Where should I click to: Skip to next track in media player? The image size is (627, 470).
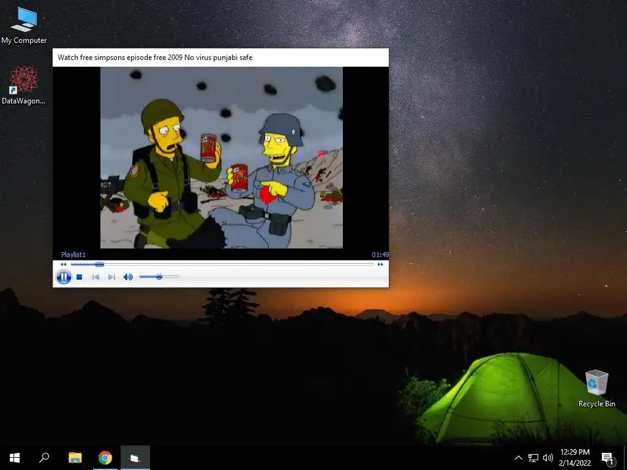[x=111, y=277]
